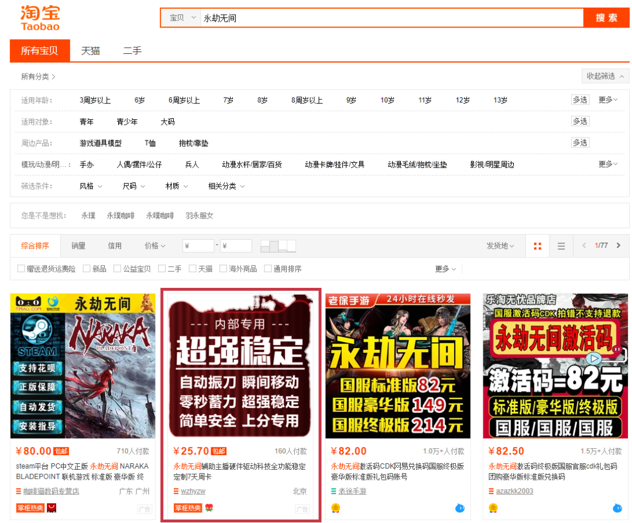This screenshot has width=632, height=523.
Task: Open 风格 filter dropdown
Action: coord(91,186)
